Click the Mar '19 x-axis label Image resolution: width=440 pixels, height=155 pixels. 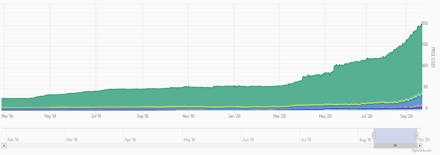8,116
